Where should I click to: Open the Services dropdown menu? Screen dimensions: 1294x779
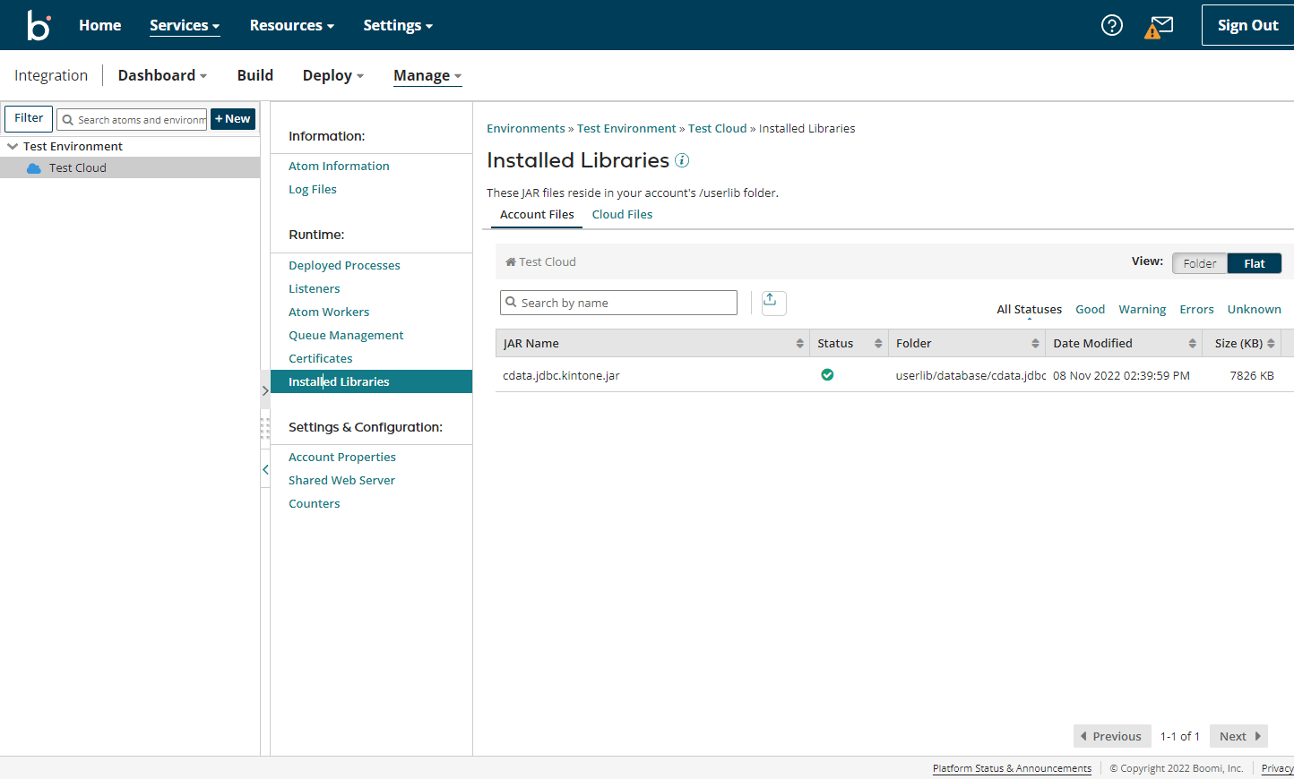click(185, 25)
